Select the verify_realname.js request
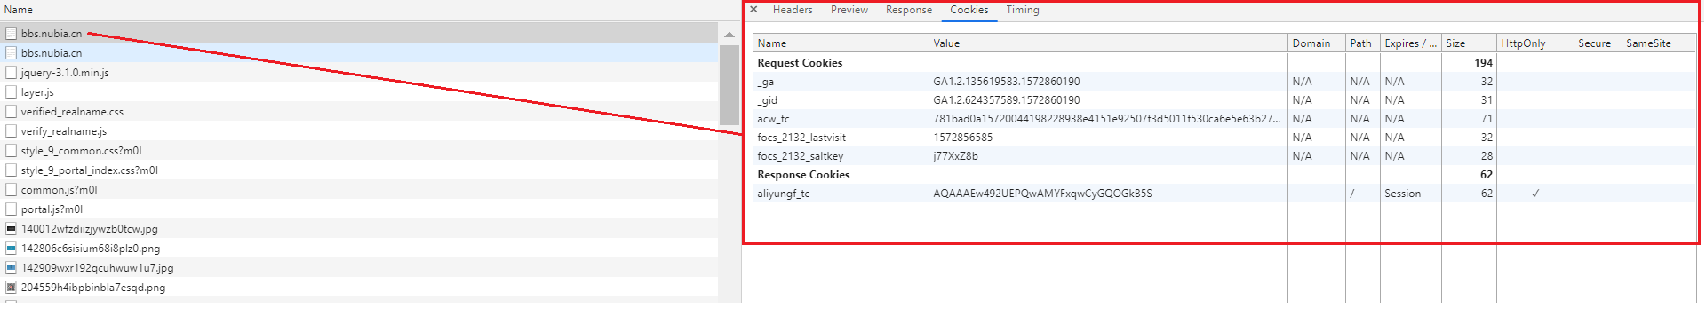Screen dimensions: 1706x324 click(359, 130)
